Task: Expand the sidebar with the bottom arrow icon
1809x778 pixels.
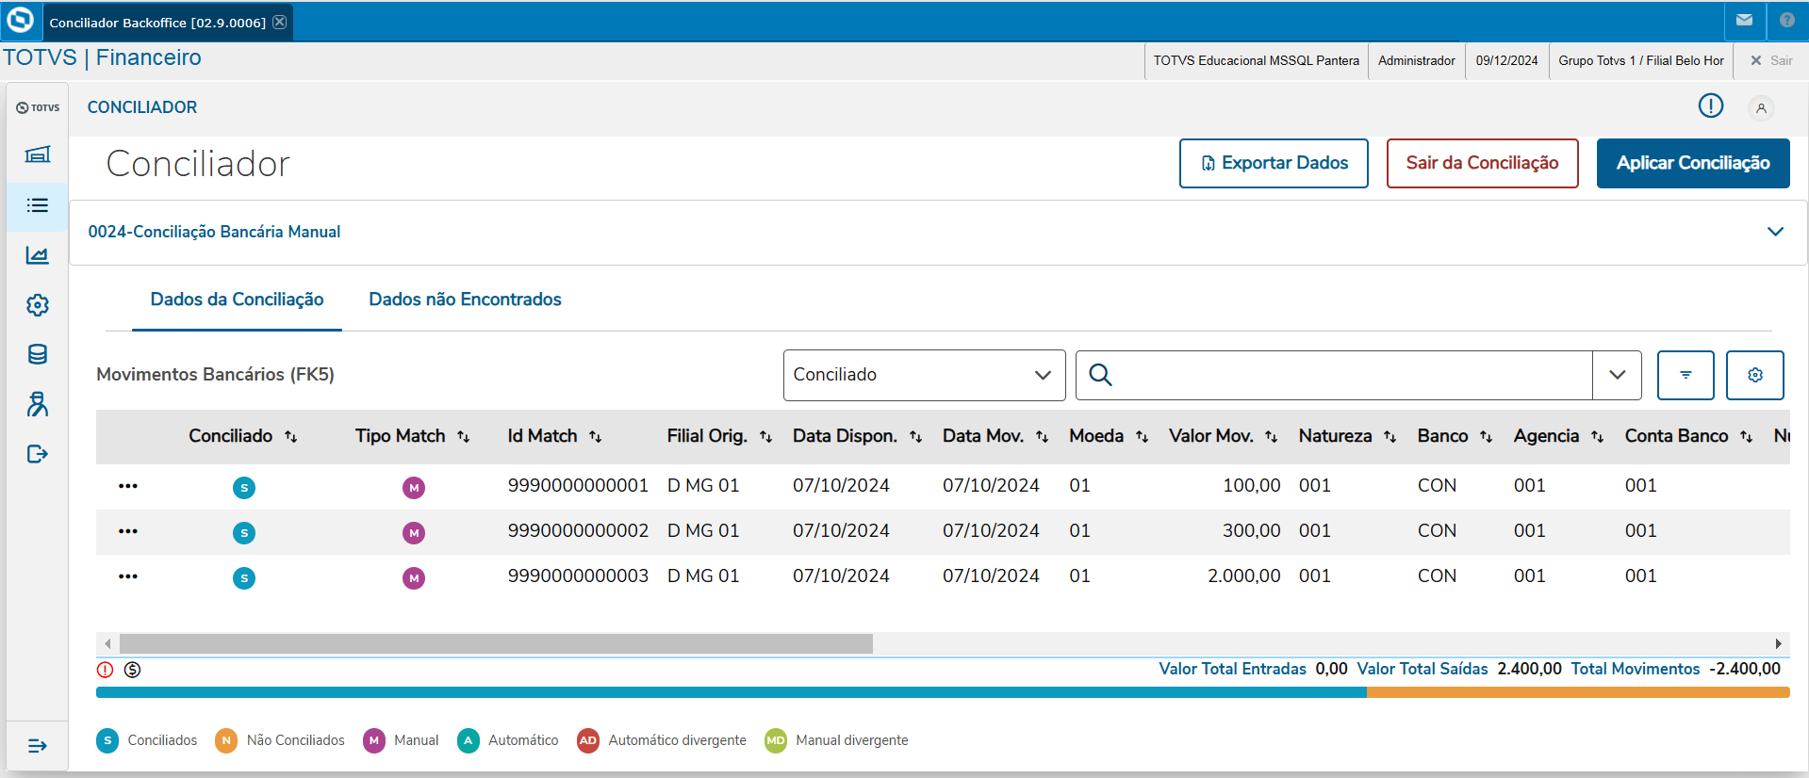Action: (x=38, y=746)
